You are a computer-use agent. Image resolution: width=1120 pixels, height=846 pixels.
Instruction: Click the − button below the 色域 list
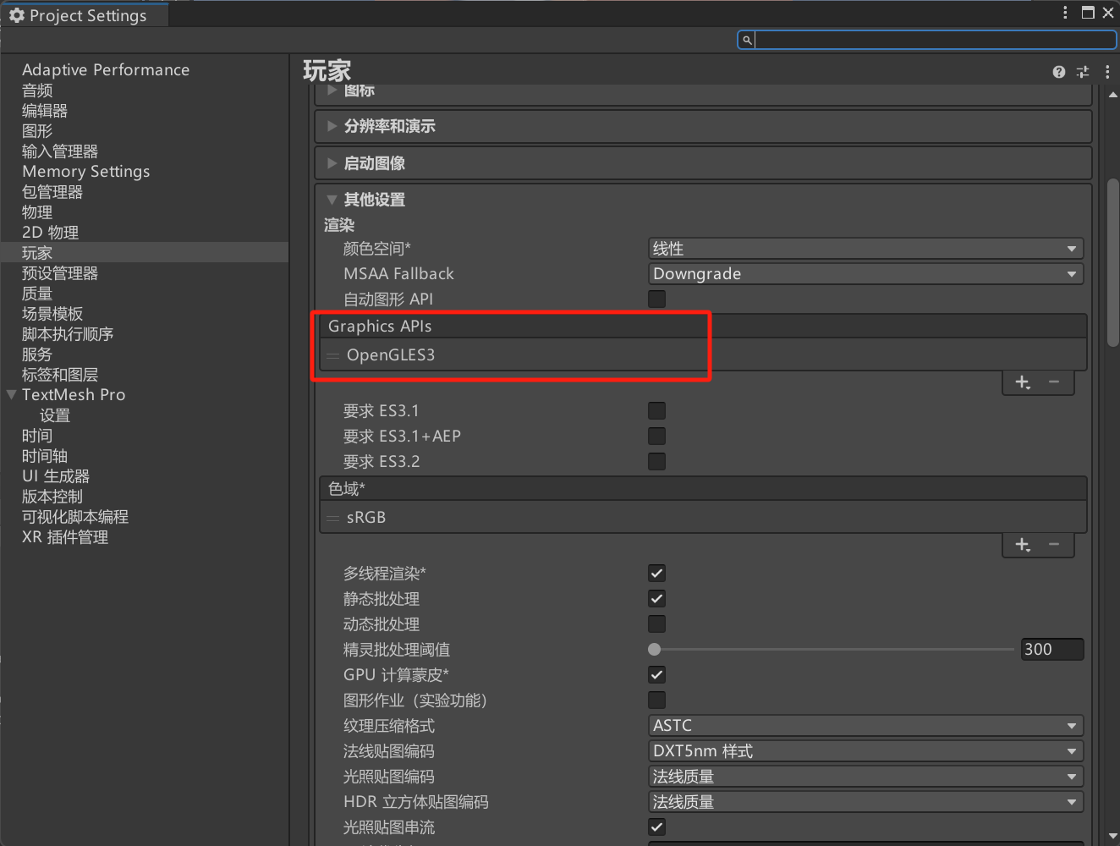pos(1053,545)
